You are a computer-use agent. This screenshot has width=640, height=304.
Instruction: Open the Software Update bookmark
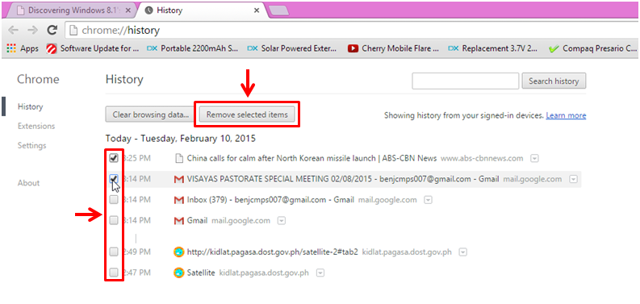pyautogui.click(x=93, y=48)
